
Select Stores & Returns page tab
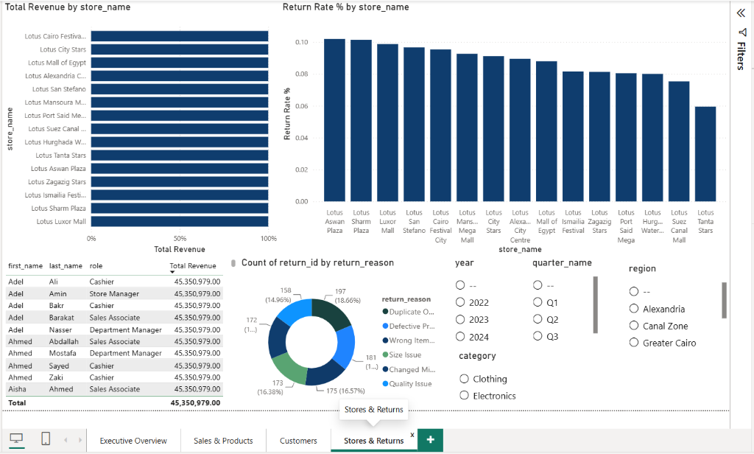[x=373, y=441]
